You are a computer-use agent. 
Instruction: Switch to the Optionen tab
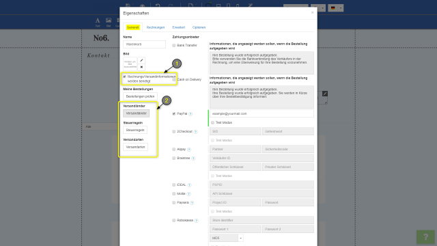coord(199,27)
